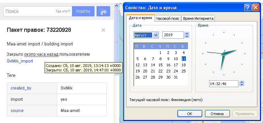This screenshot has width=263, height=123.
Task: Click the Найти search button
Action: click(x=83, y=11)
